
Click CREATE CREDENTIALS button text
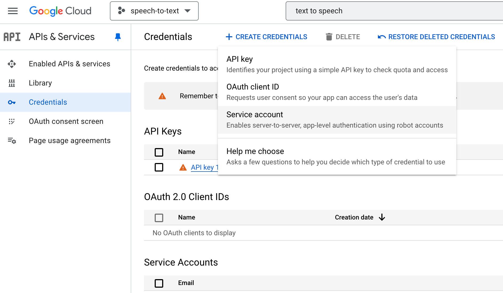pos(271,37)
